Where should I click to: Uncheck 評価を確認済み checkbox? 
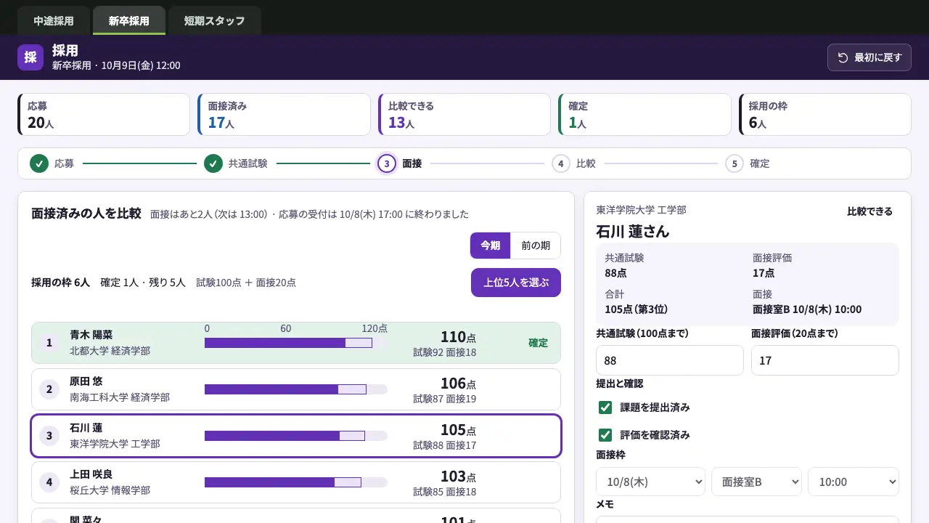(x=605, y=435)
